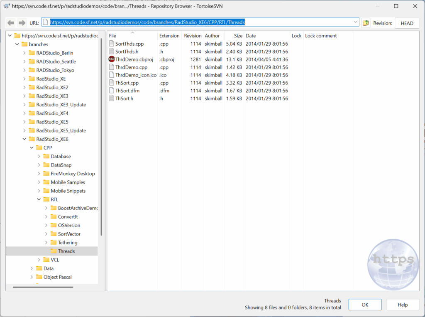
Task: Click the tree panel horizontal scrollbar
Action: (43, 287)
